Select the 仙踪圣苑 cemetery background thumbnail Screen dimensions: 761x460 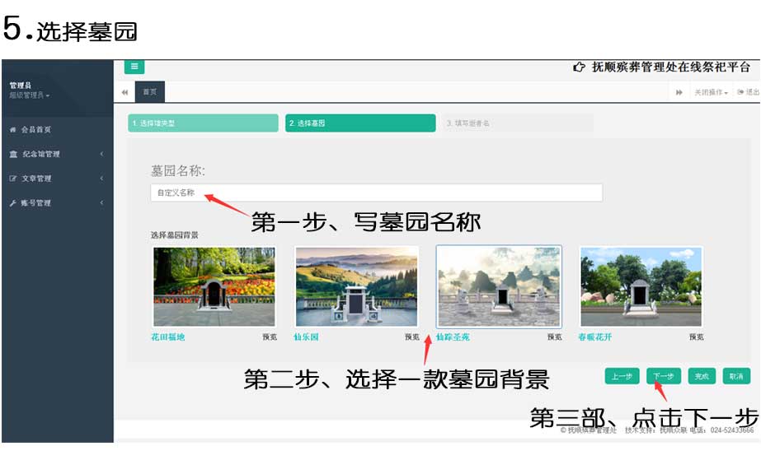click(x=499, y=286)
